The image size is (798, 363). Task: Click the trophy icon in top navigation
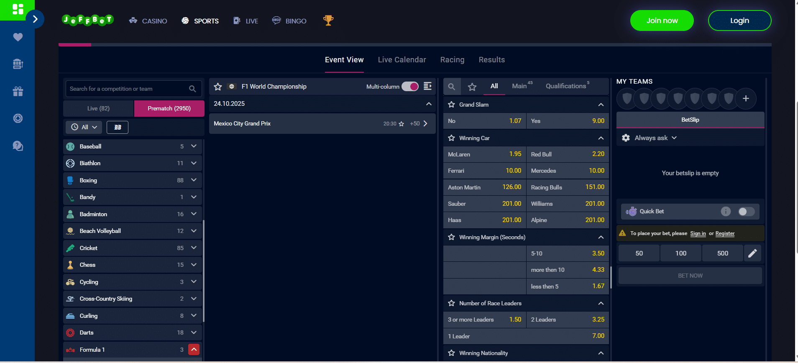(x=328, y=20)
